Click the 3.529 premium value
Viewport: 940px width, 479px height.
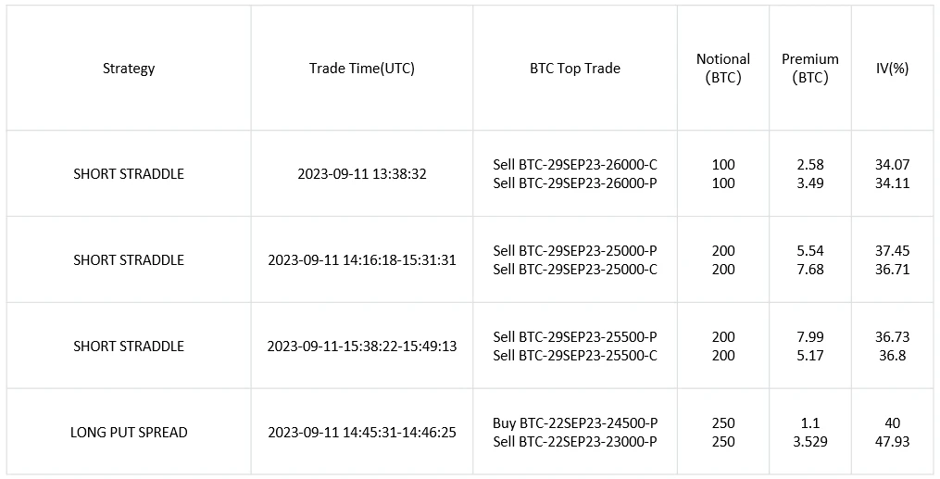tap(809, 442)
